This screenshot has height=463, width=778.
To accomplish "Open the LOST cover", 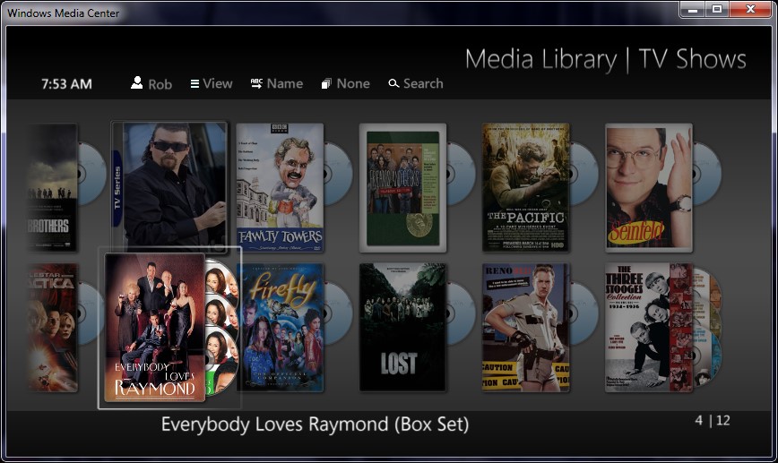I will pos(403,328).
